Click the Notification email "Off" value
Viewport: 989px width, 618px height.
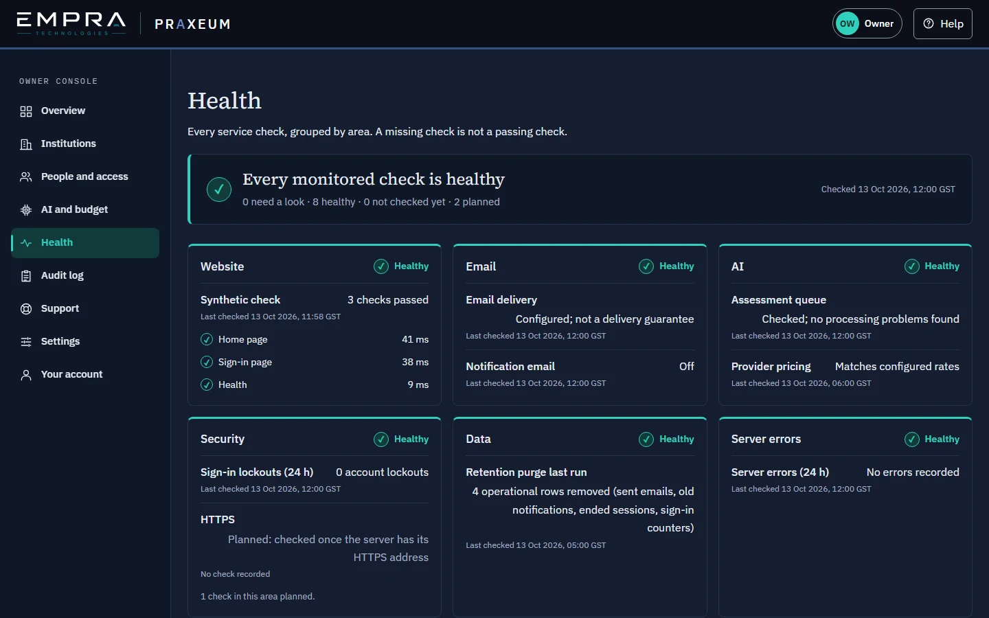tap(687, 367)
